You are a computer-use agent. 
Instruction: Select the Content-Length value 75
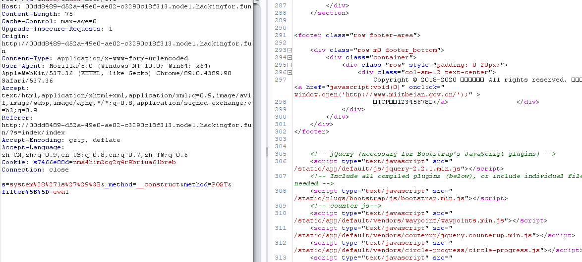[x=69, y=14]
